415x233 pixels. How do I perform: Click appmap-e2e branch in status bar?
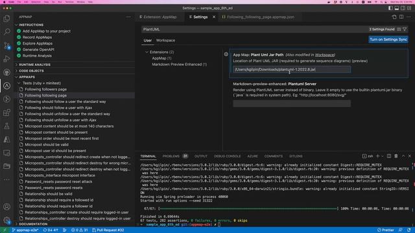pyautogui.click(x=25, y=230)
